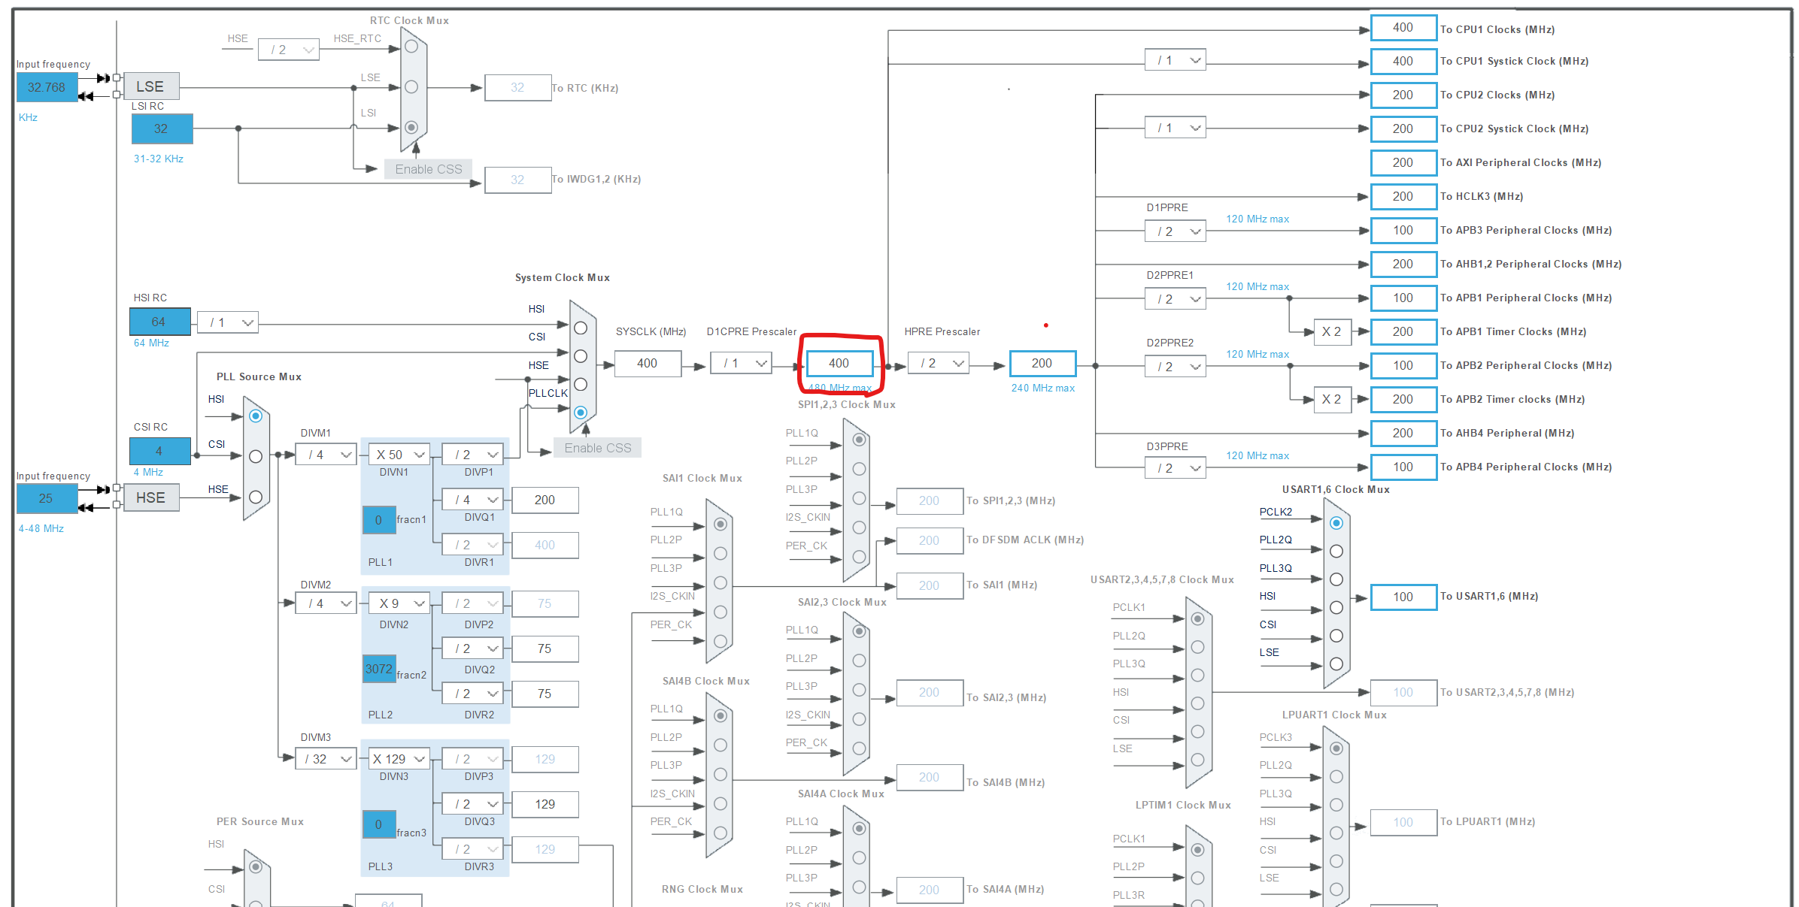Open the HPRE Prescaler /2 dropdown
The height and width of the screenshot is (907, 1799).
click(x=938, y=363)
